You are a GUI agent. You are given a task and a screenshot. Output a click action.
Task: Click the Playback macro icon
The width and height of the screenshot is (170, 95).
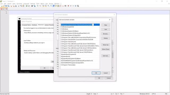pos(73,6)
